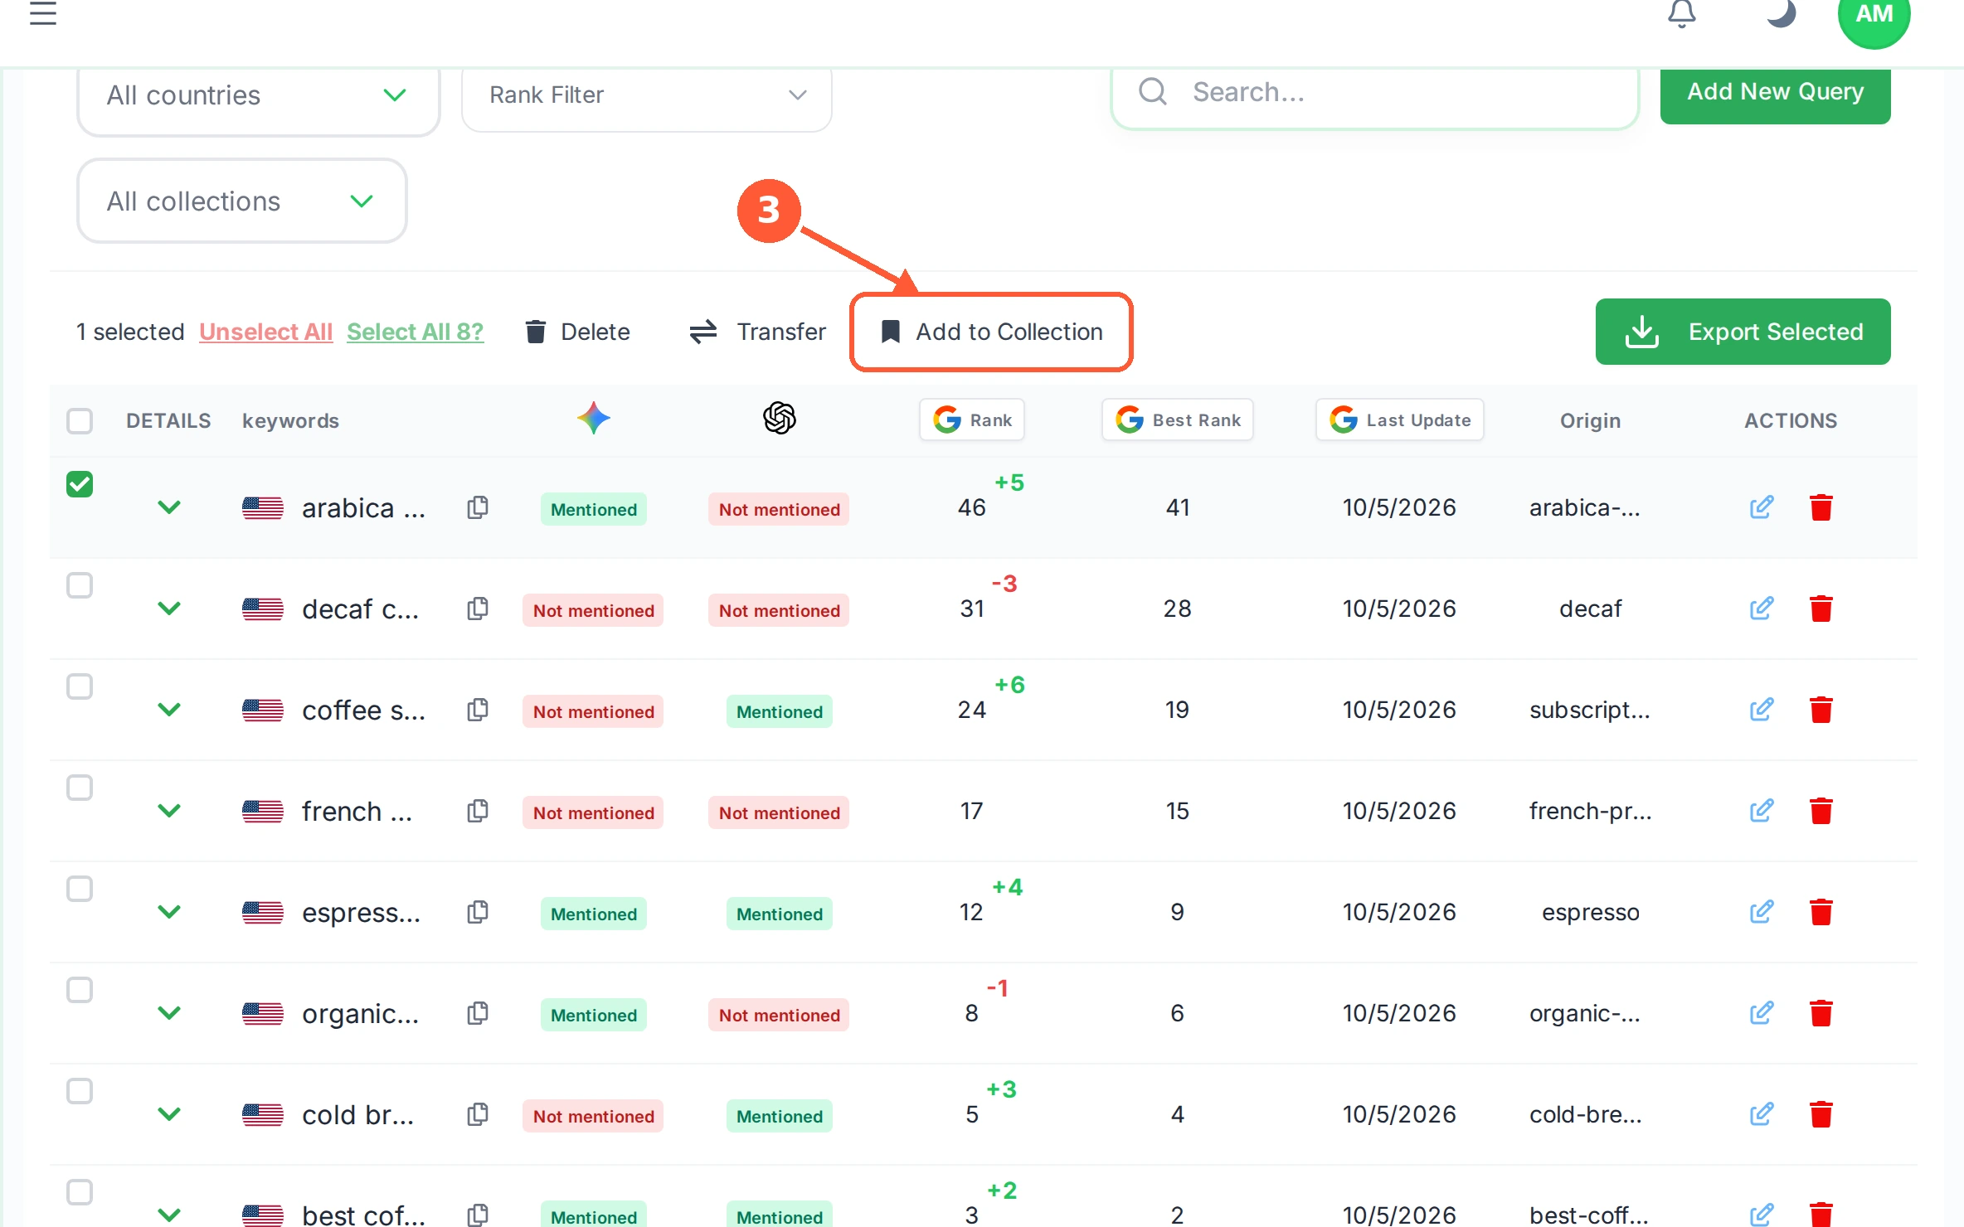Open the All collections dropdown
This screenshot has width=1964, height=1227.
242,201
